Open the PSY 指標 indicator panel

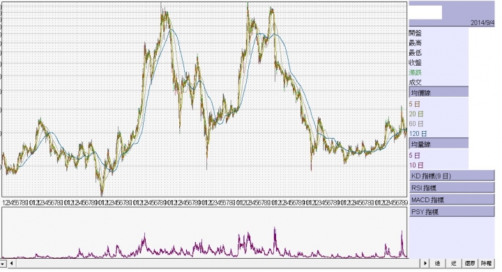click(452, 212)
